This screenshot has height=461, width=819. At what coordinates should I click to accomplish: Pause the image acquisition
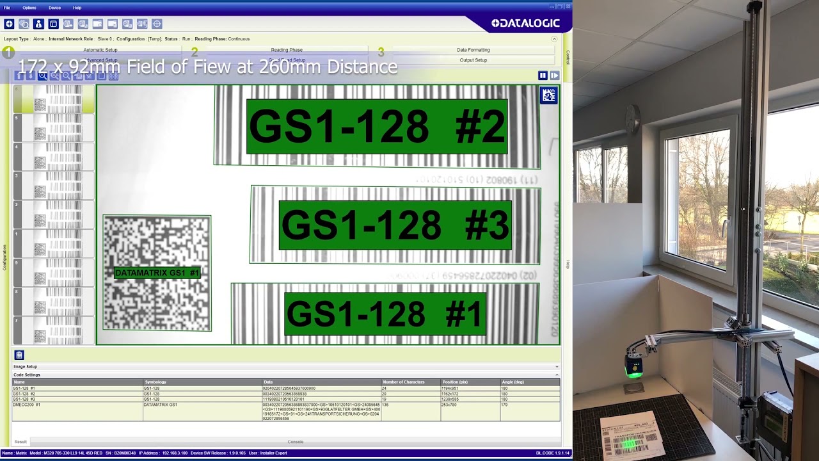coord(543,76)
